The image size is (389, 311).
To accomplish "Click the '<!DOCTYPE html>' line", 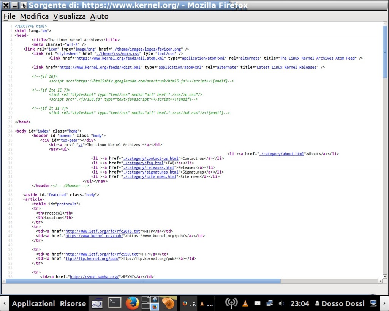I will point(31,26).
